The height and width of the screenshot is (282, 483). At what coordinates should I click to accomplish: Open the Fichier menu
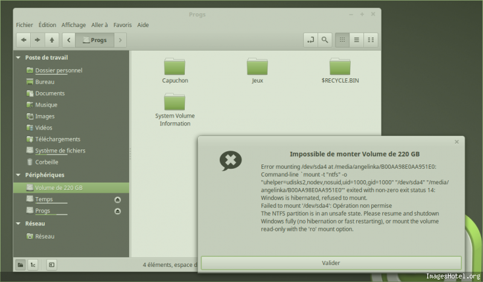pos(24,25)
